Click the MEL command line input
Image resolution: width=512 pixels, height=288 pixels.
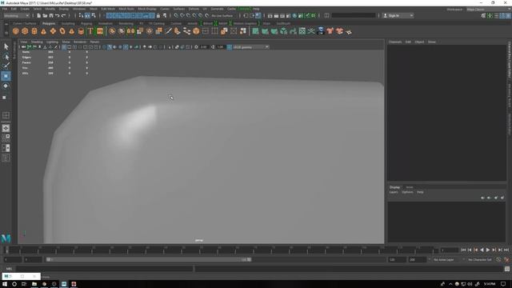[x=105, y=269]
